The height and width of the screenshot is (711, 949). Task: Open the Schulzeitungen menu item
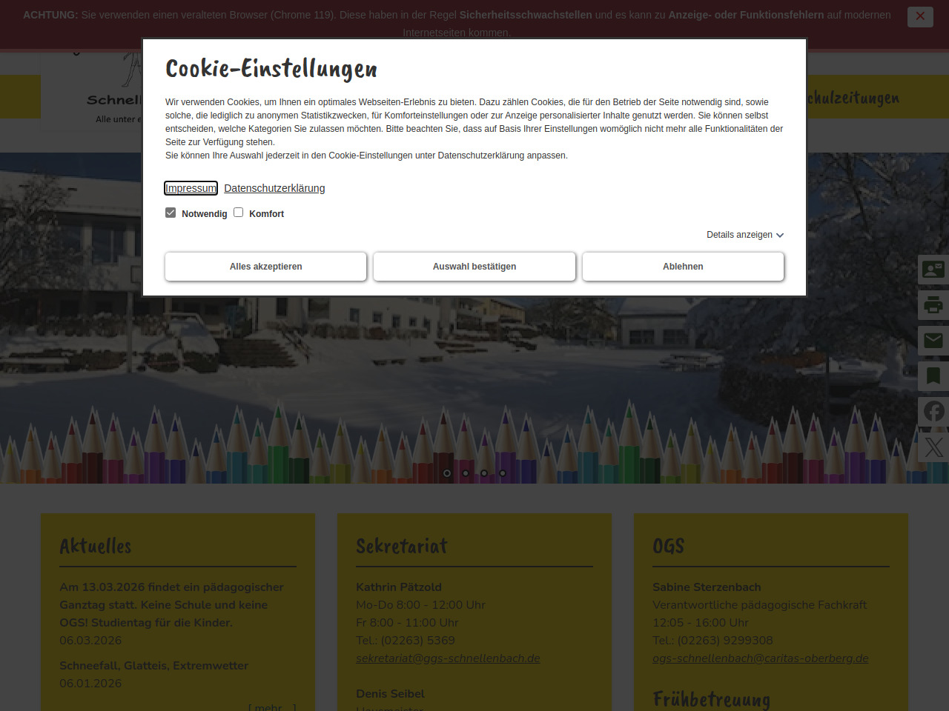(853, 98)
